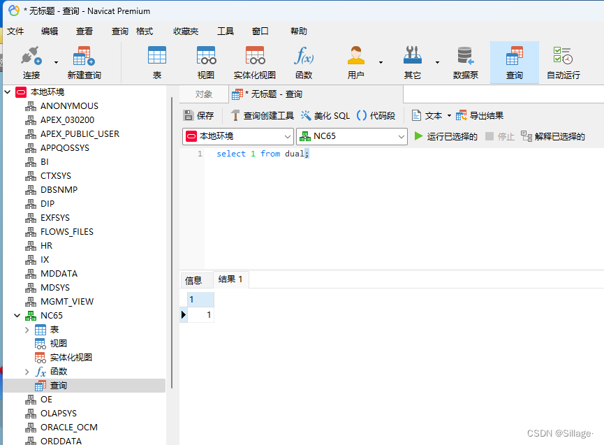Switch to the 对象 objects tab
The image size is (604, 445).
click(204, 94)
